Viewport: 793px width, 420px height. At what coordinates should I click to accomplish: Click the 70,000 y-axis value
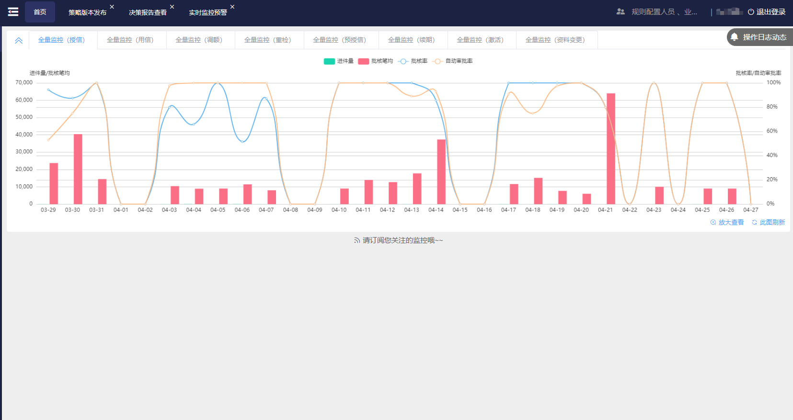pos(24,82)
